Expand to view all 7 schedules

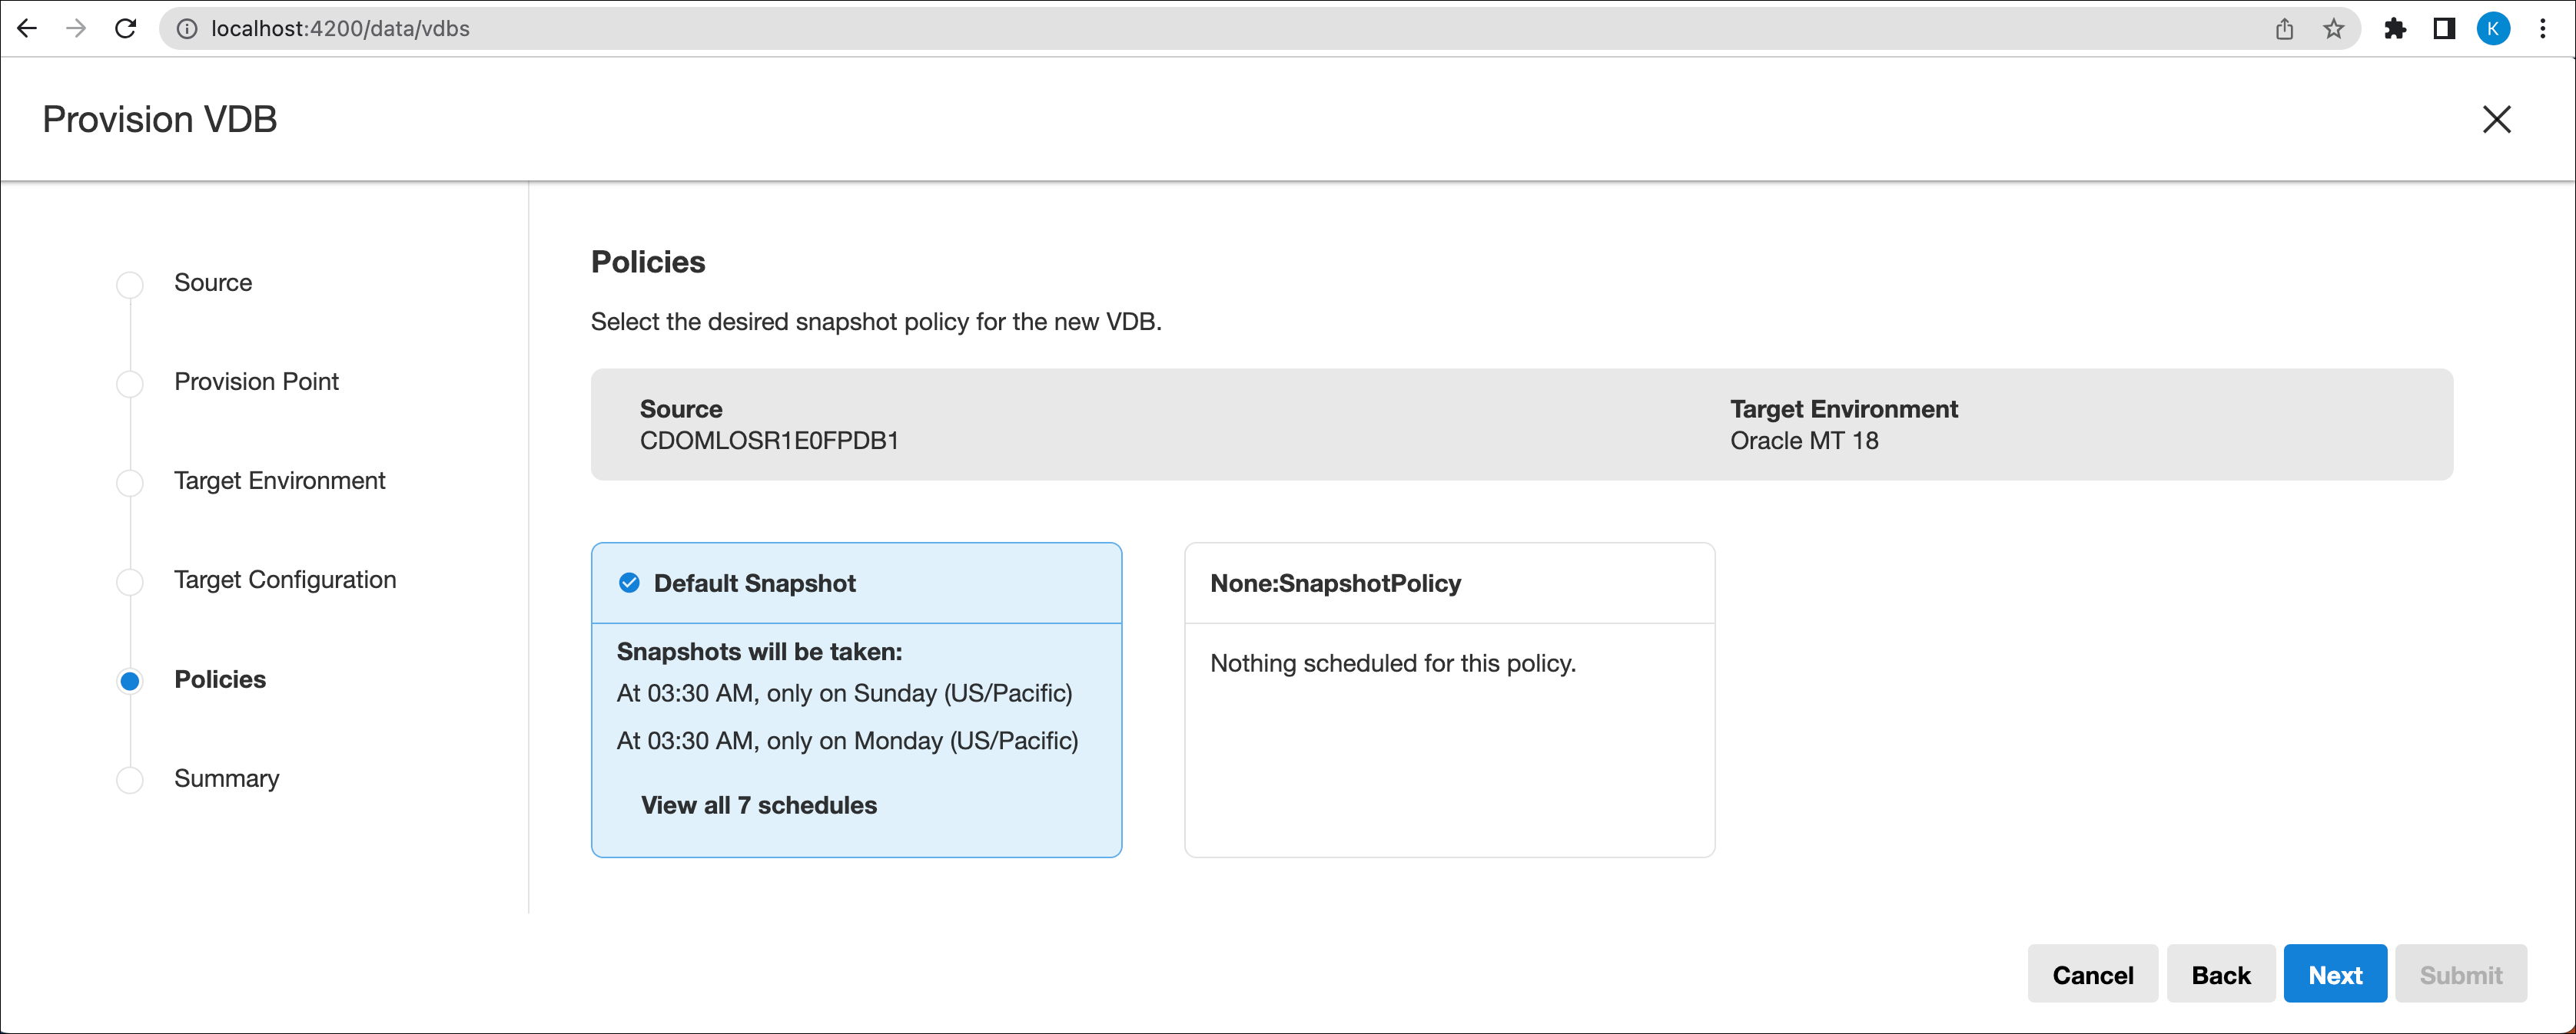(x=759, y=805)
